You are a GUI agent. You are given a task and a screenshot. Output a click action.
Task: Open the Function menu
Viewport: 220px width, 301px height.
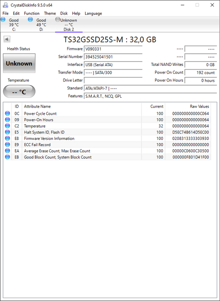click(32, 13)
